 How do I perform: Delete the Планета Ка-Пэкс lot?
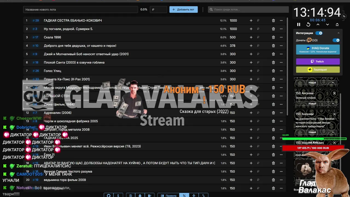(x=273, y=79)
